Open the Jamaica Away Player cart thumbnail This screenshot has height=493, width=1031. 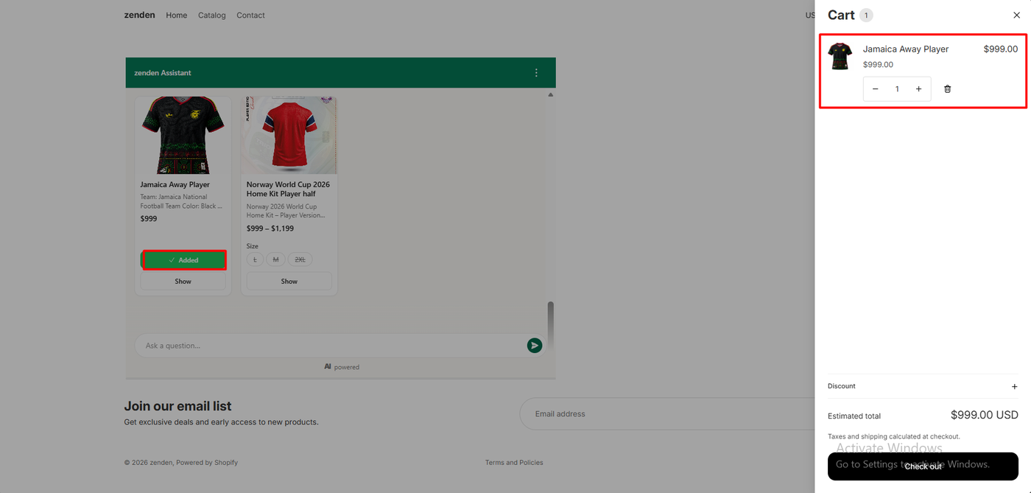point(840,56)
